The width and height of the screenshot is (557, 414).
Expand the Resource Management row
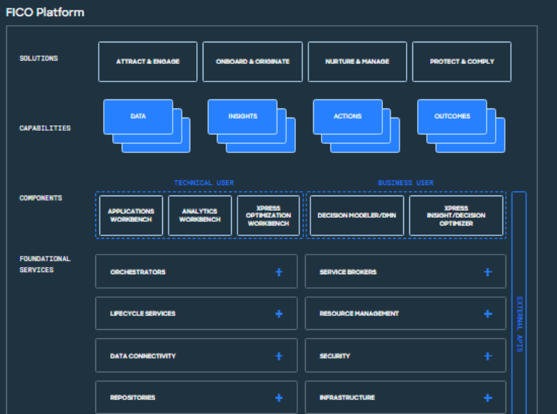click(487, 313)
